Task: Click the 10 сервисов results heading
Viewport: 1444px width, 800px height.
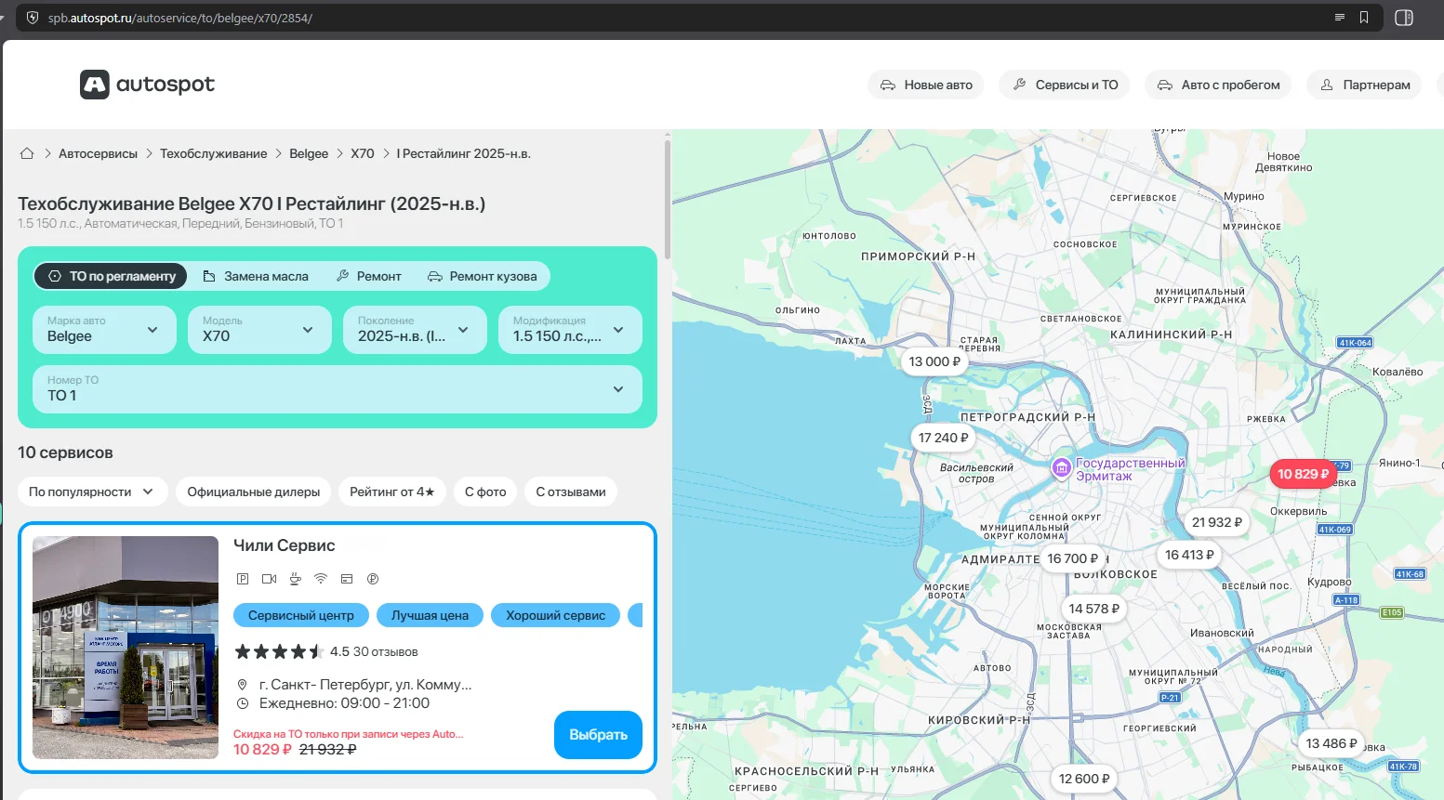Action: pyautogui.click(x=65, y=452)
